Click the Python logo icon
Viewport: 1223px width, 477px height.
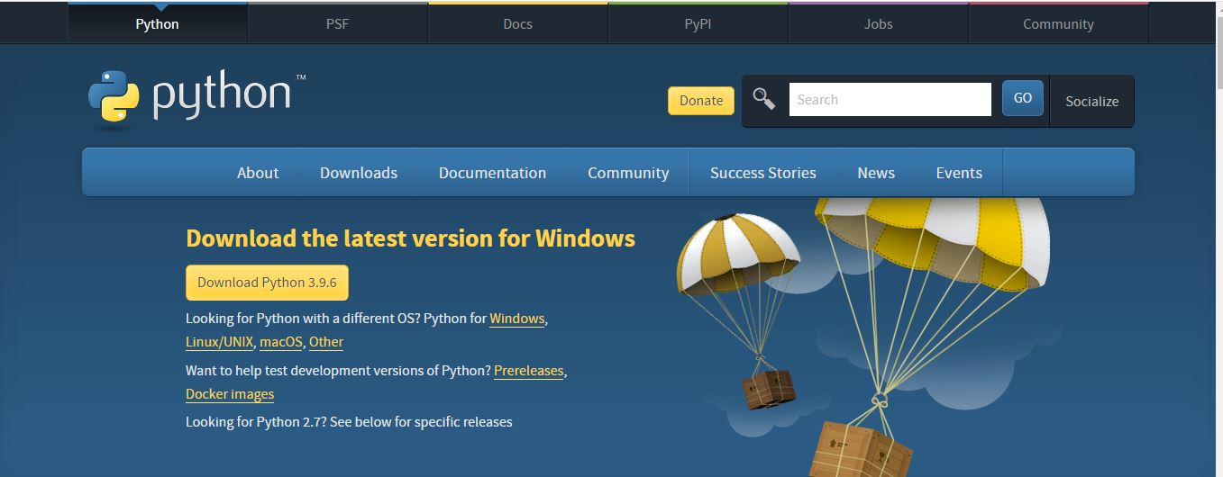coord(114,95)
